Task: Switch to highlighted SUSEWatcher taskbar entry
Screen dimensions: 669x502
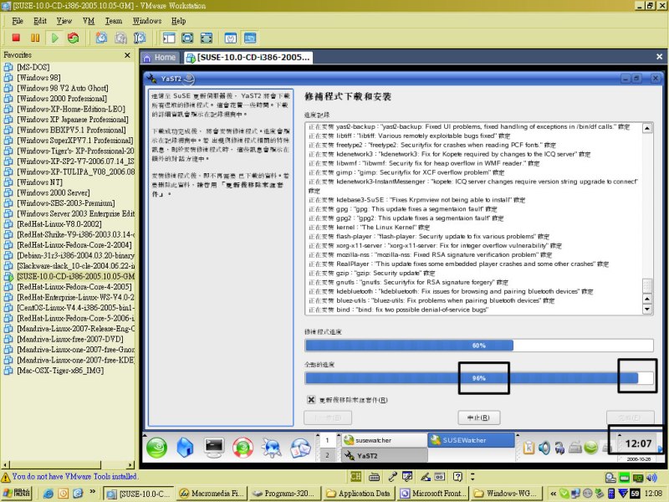Action: point(472,440)
